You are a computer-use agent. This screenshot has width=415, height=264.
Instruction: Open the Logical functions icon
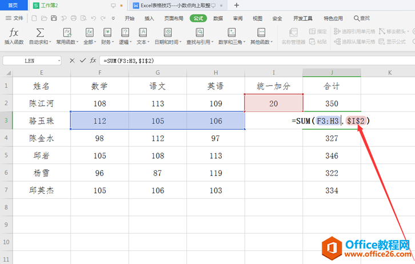pos(125,33)
